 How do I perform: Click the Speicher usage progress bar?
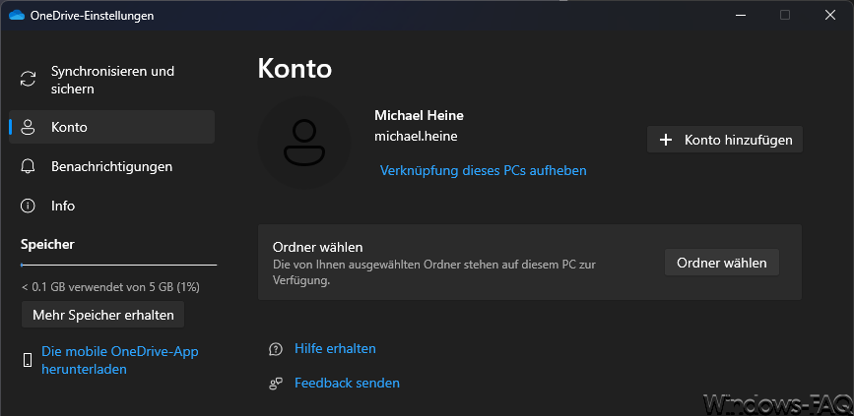click(119, 265)
